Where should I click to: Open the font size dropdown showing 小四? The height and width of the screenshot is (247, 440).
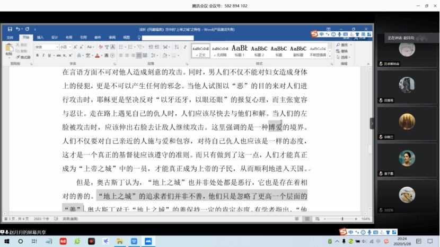click(66, 47)
